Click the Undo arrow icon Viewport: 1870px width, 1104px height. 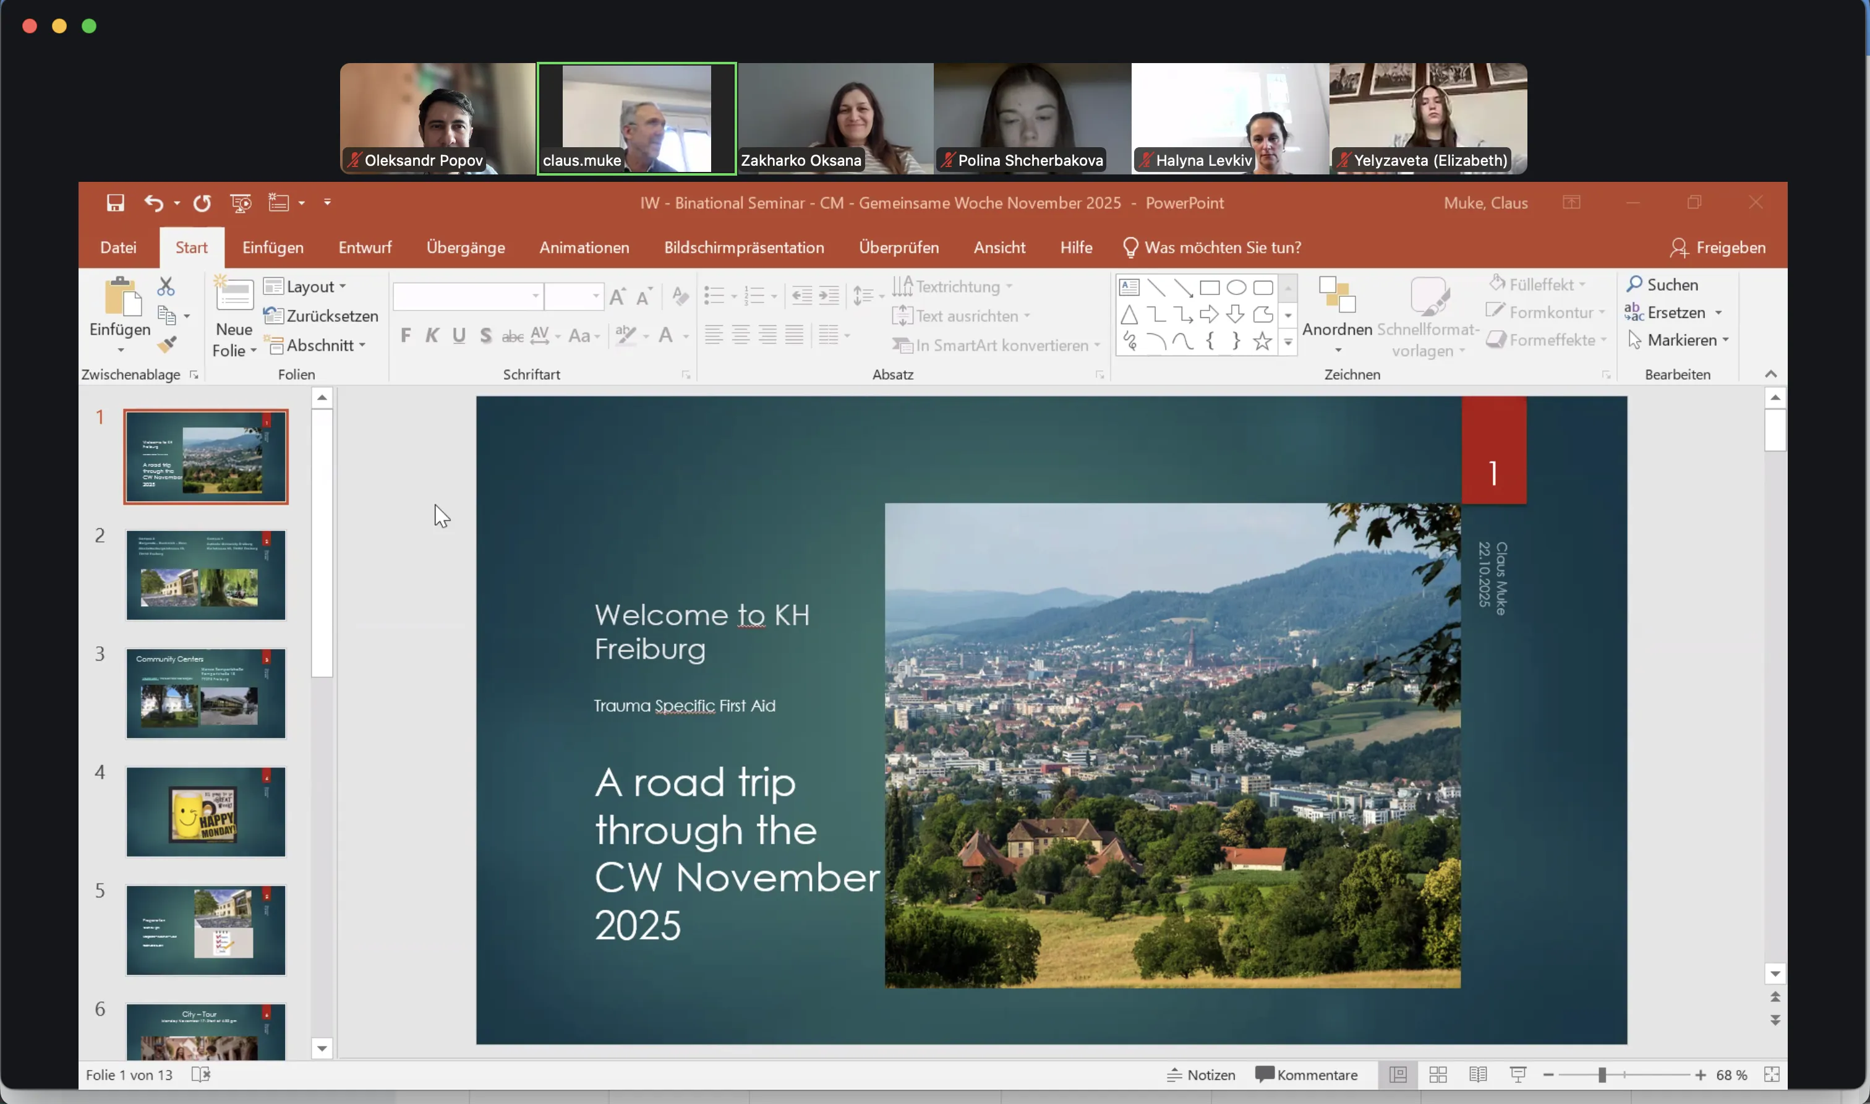(x=153, y=203)
